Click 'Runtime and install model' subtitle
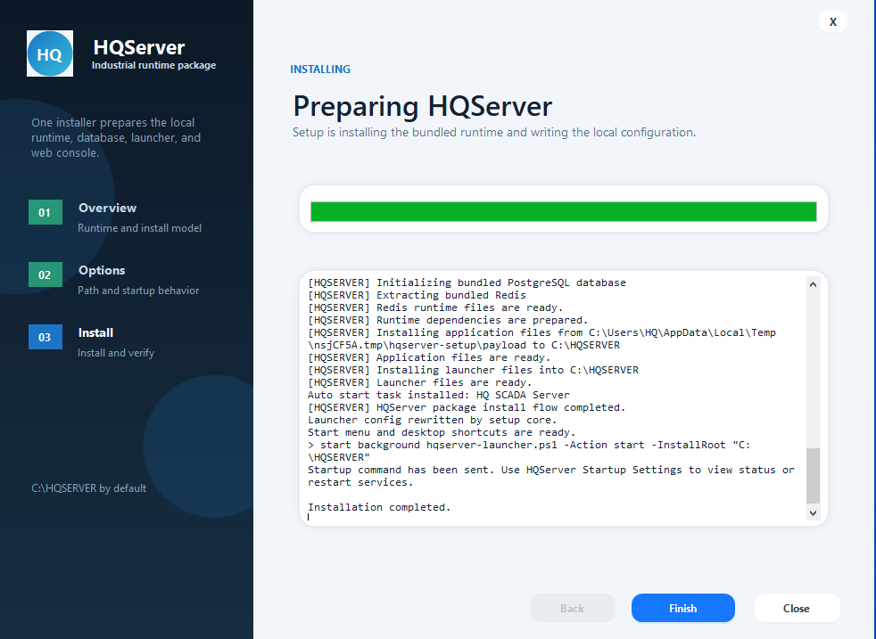 click(140, 228)
